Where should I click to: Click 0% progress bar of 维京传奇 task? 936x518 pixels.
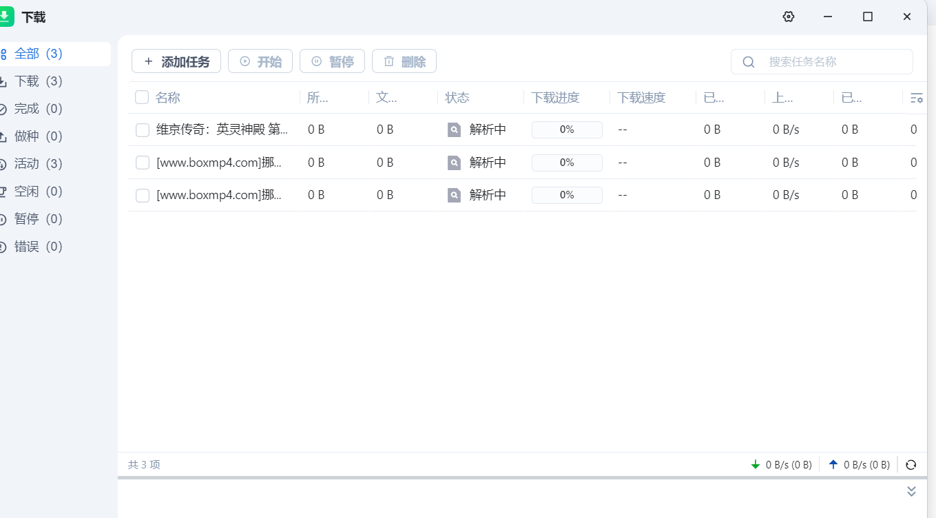567,129
